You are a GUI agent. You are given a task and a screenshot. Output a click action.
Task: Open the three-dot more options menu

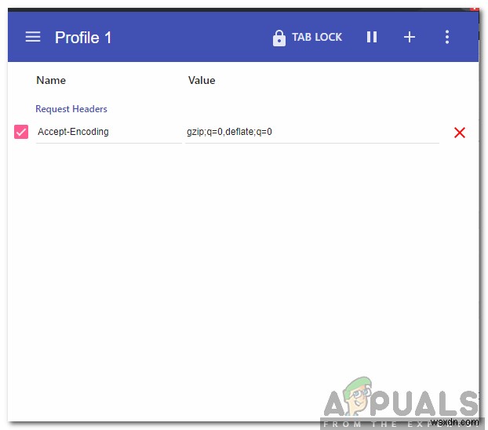pyautogui.click(x=447, y=37)
